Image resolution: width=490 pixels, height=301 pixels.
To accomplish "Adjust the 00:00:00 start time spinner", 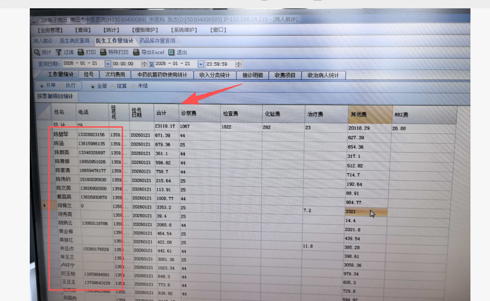I will 144,64.
